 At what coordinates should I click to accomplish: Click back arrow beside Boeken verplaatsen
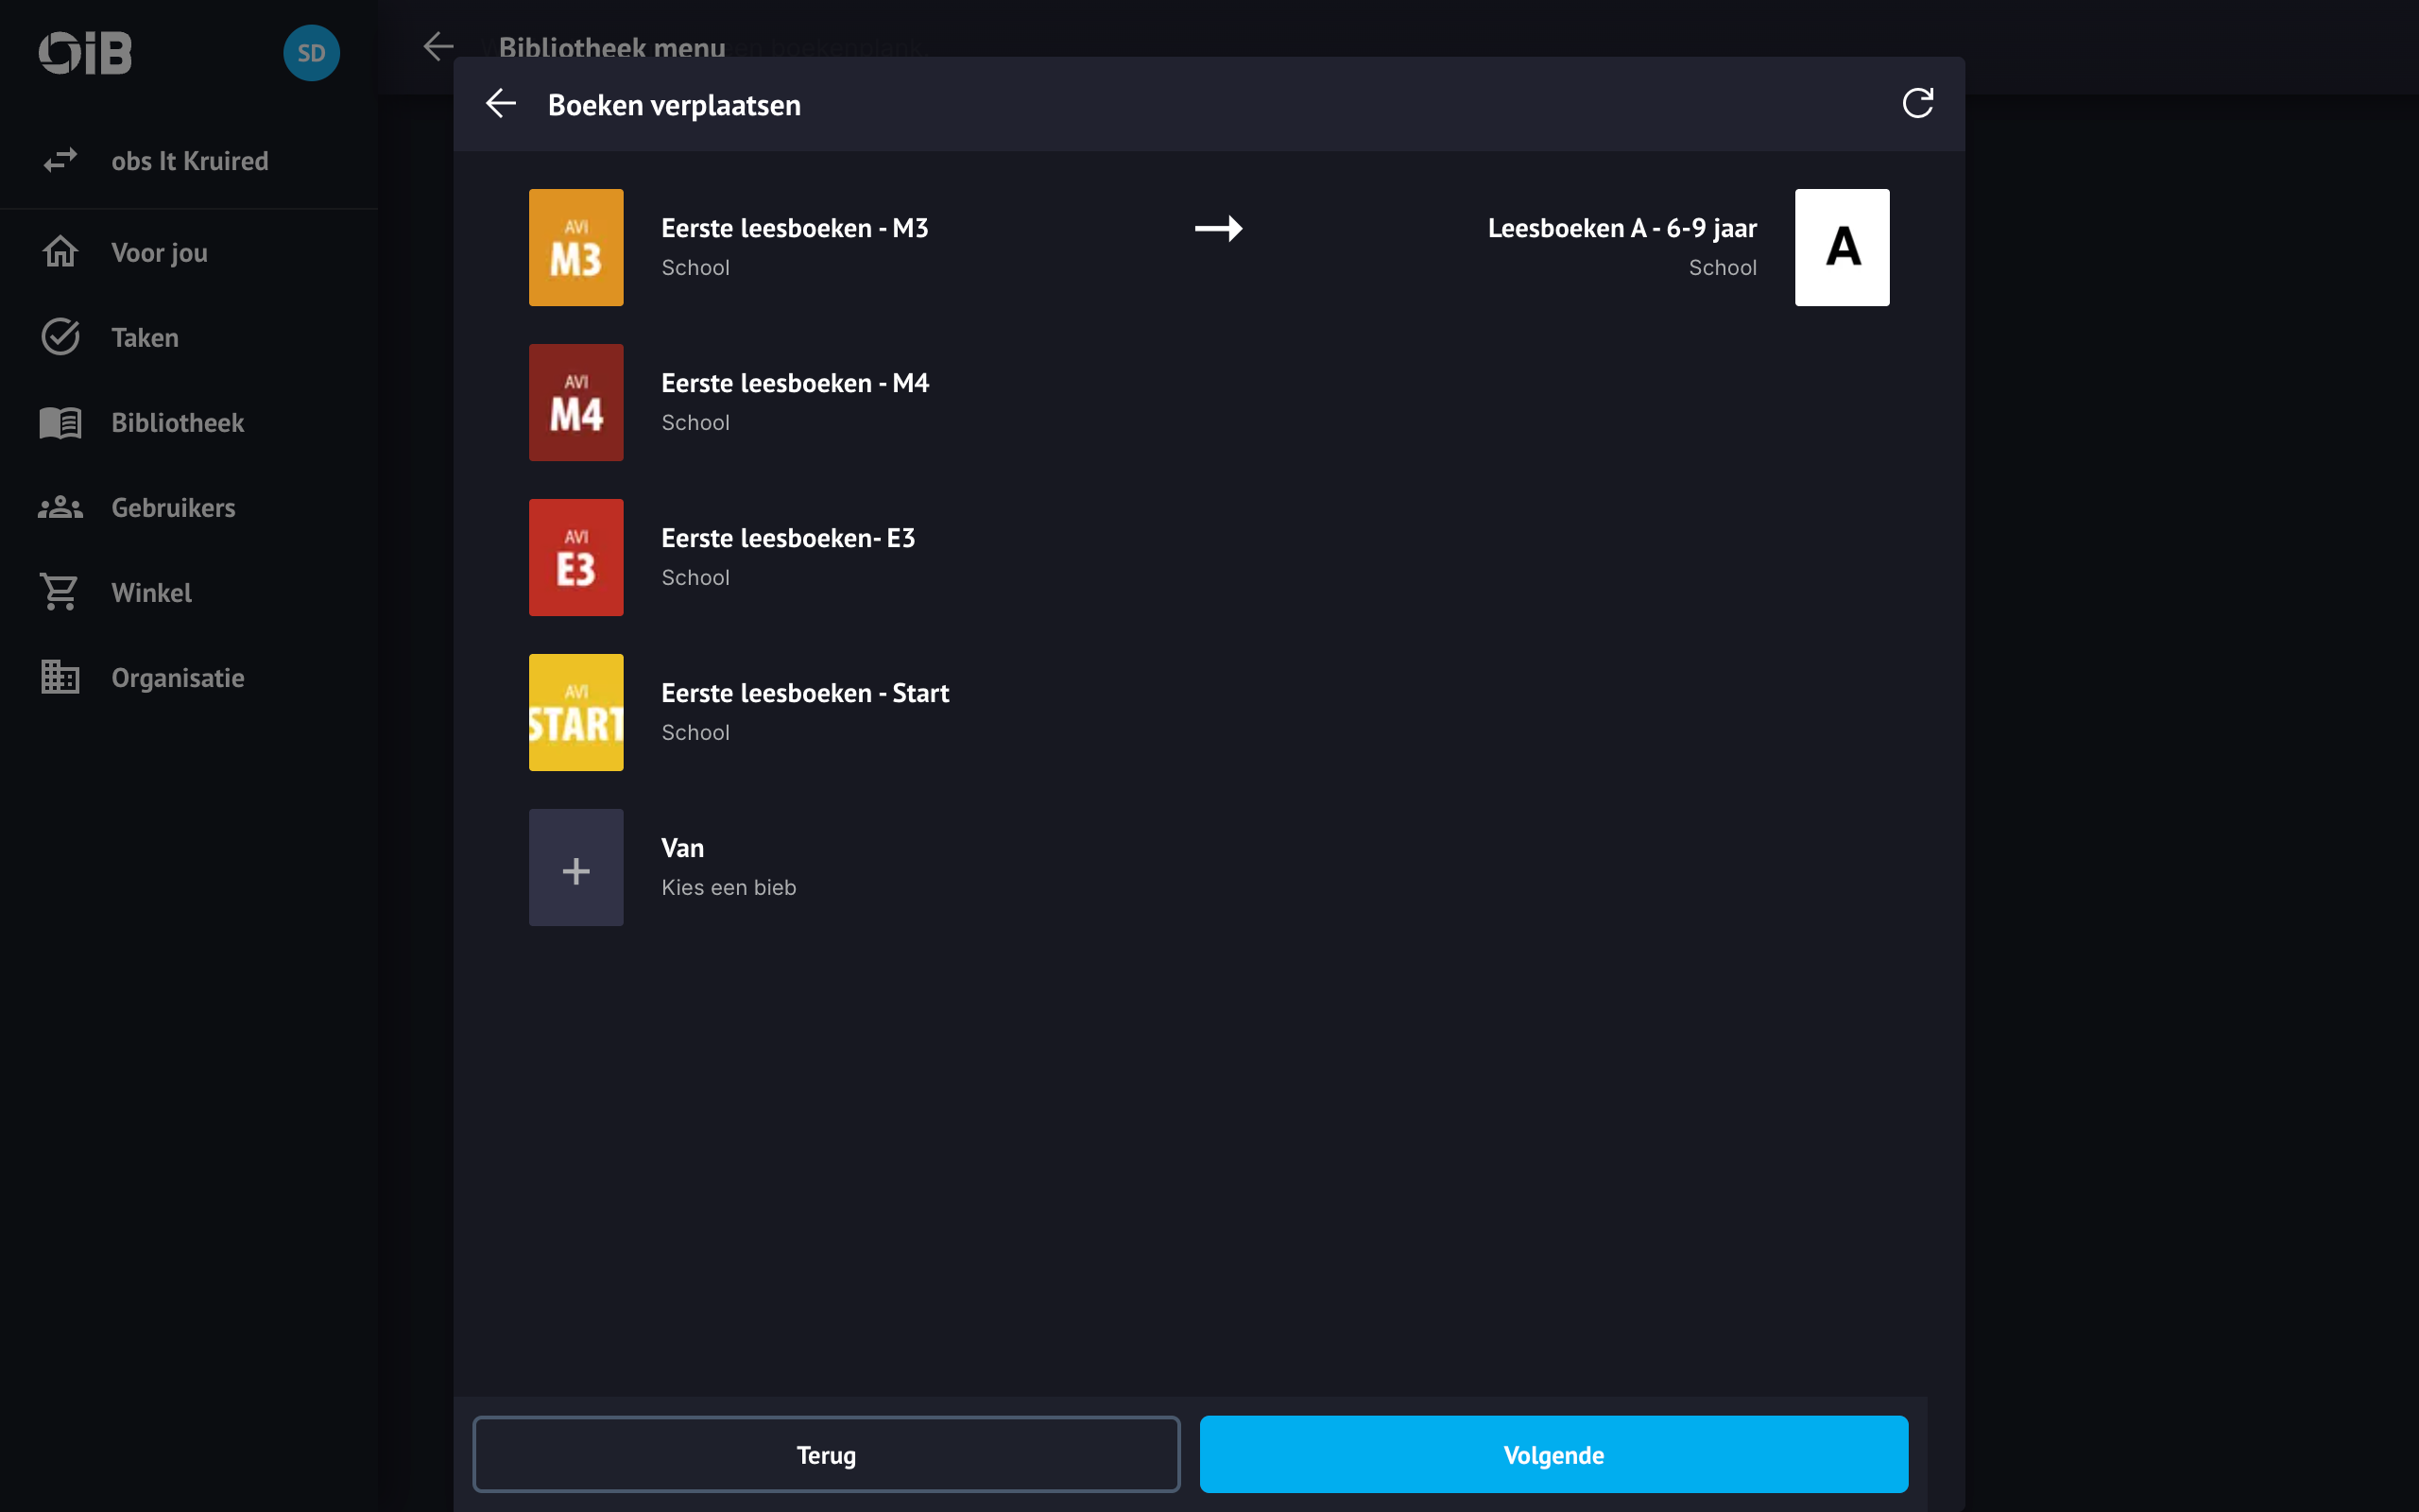(501, 103)
